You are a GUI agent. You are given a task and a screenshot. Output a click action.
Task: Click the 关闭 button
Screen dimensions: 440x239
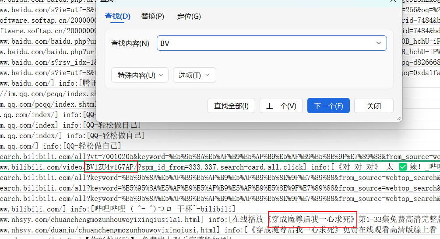tap(374, 106)
